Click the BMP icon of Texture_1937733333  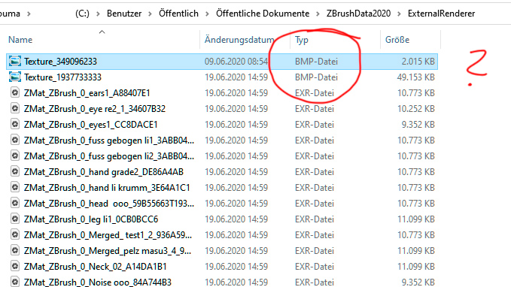click(x=15, y=77)
